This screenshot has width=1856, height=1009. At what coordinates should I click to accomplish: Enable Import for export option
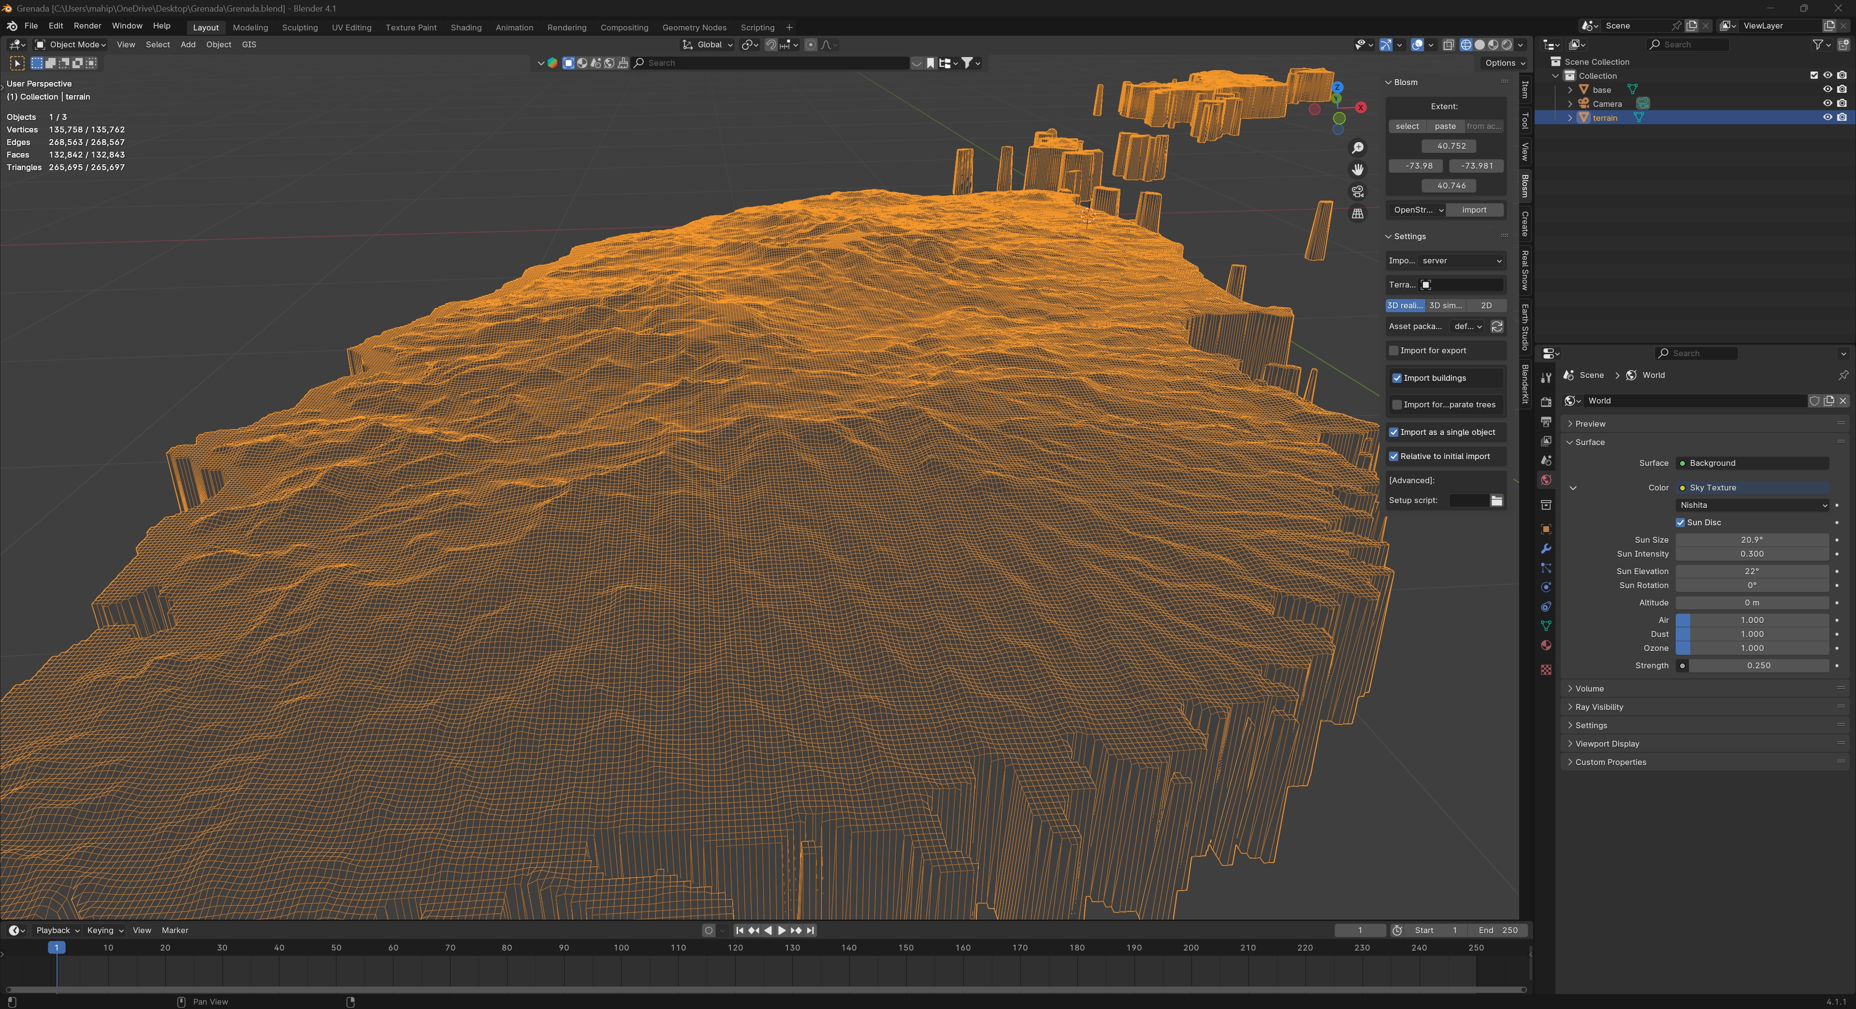click(1393, 351)
